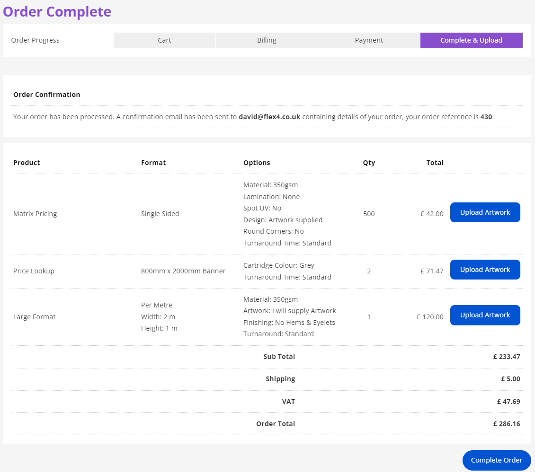The width and height of the screenshot is (535, 472).
Task: Select the Billing progress step
Action: tap(267, 40)
